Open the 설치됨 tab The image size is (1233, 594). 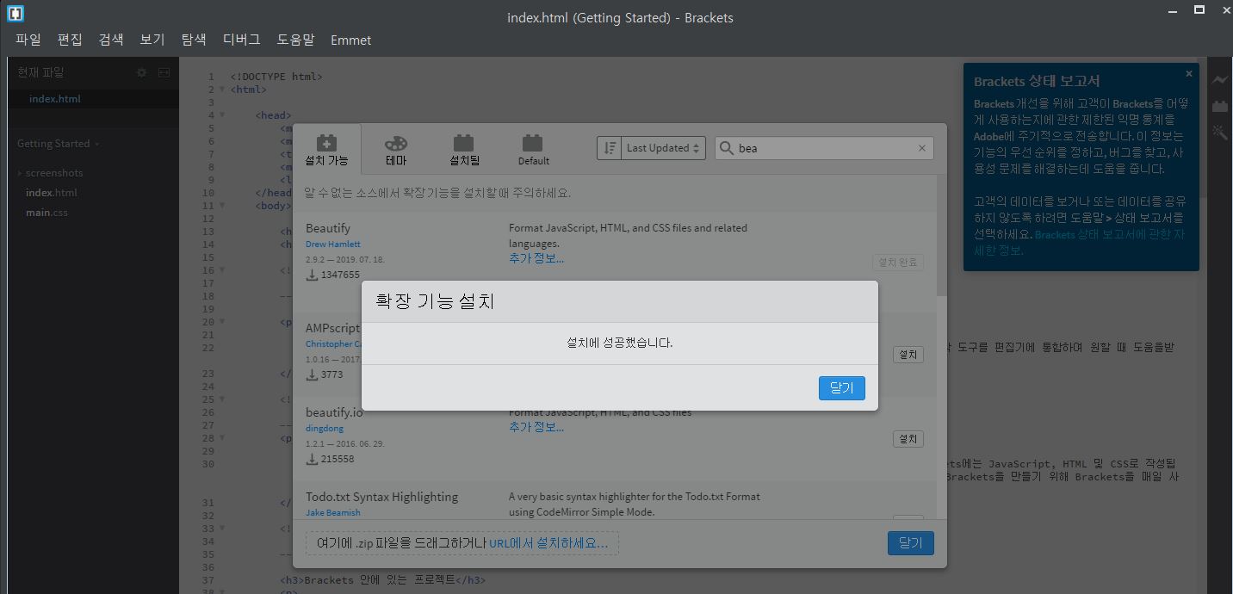464,151
